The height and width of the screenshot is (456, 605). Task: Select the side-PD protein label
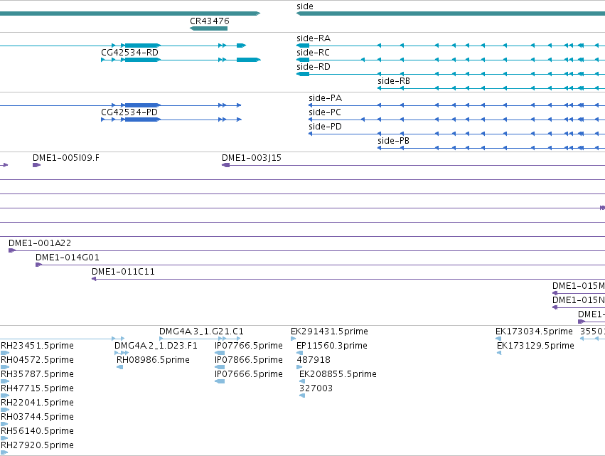[x=326, y=127]
